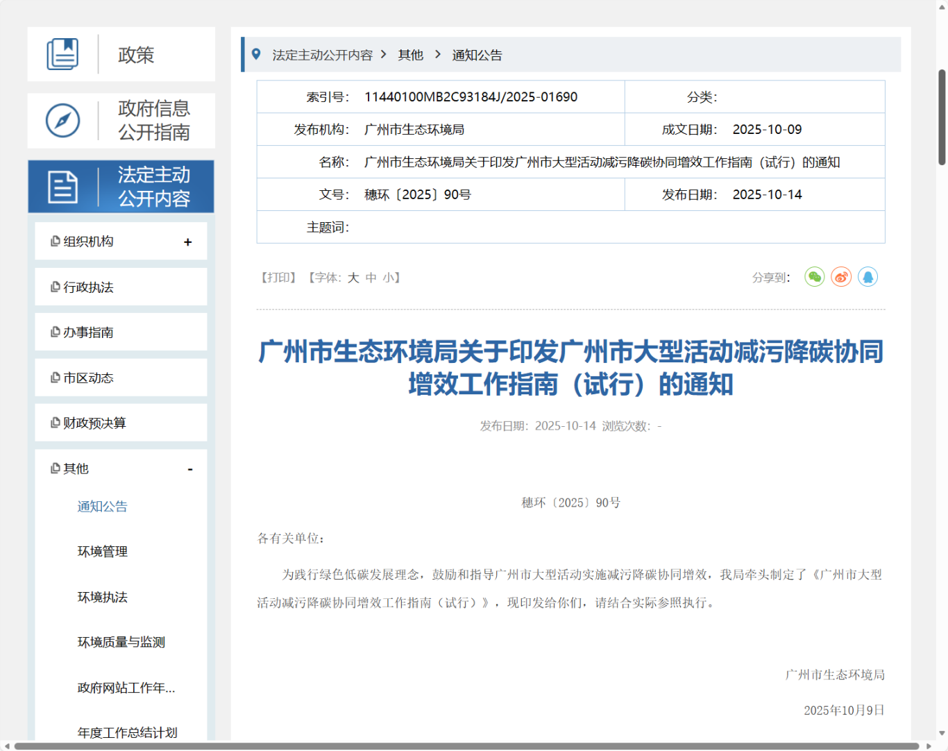Image resolution: width=948 pixels, height=751 pixels.
Task: Open the 环境管理 sidebar entry
Action: pyautogui.click(x=101, y=551)
